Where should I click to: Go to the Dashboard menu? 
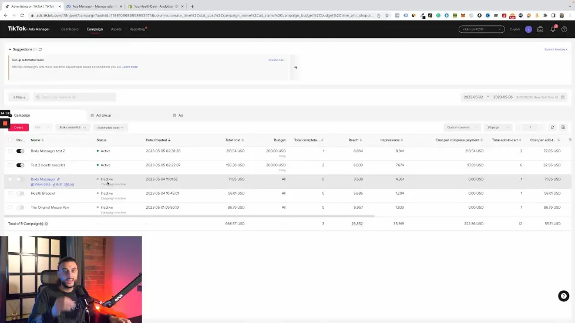point(70,29)
